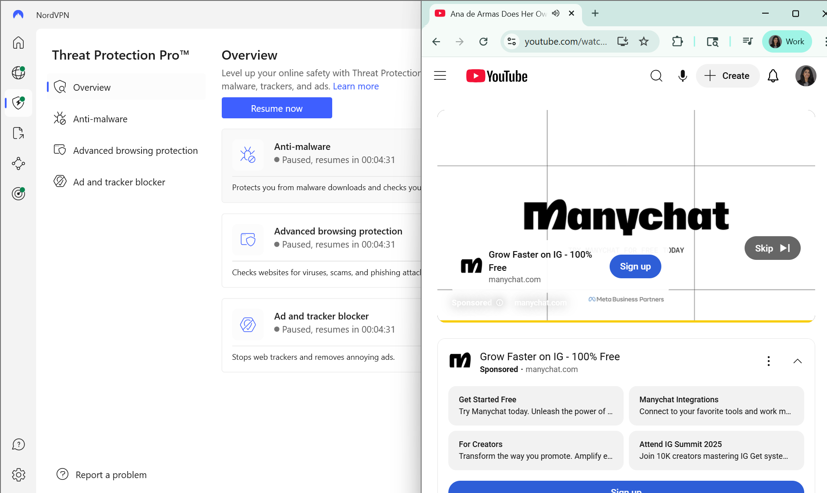The height and width of the screenshot is (493, 827).
Task: Open Ad and tracker blocker menu item
Action: (x=126, y=182)
